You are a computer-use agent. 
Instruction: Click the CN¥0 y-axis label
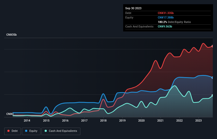(x=10, y=114)
